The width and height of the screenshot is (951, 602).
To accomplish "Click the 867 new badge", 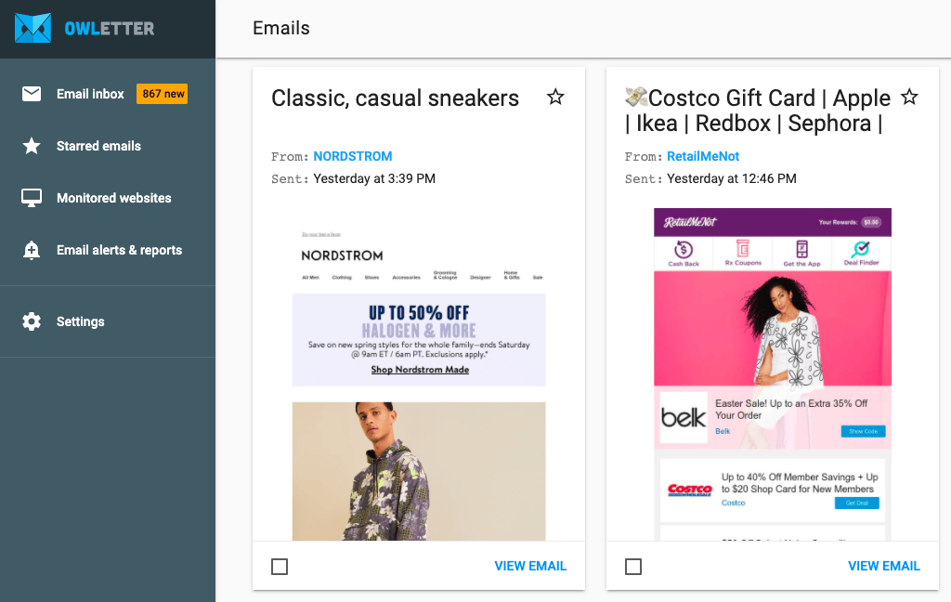I will pyautogui.click(x=162, y=94).
